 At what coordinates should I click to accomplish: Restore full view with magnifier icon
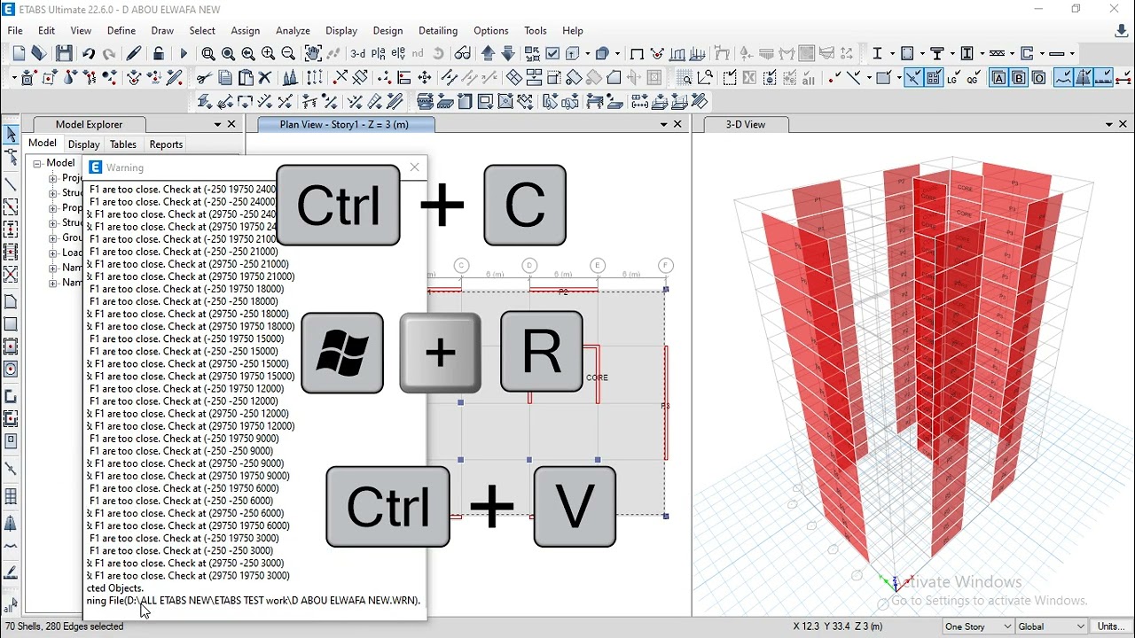pyautogui.click(x=228, y=54)
